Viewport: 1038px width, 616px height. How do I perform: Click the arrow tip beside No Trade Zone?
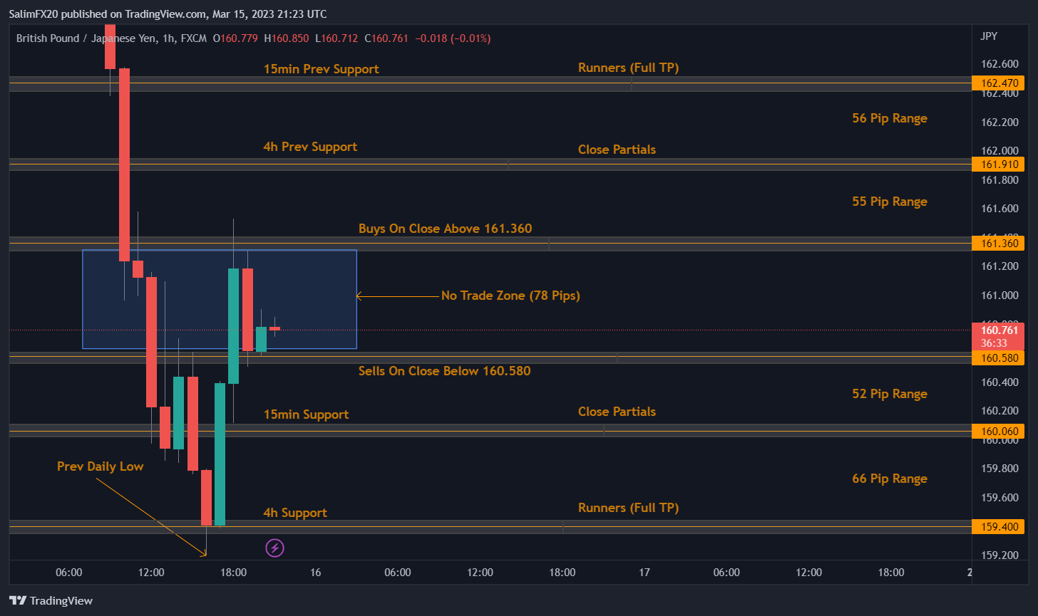359,296
